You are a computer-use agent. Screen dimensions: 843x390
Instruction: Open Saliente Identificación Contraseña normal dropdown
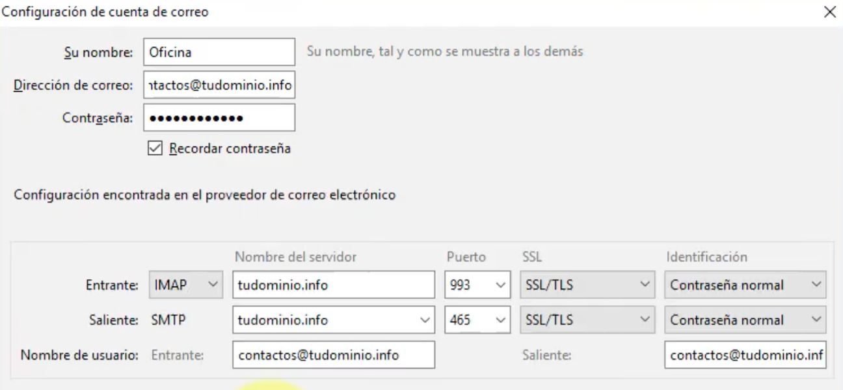point(745,320)
